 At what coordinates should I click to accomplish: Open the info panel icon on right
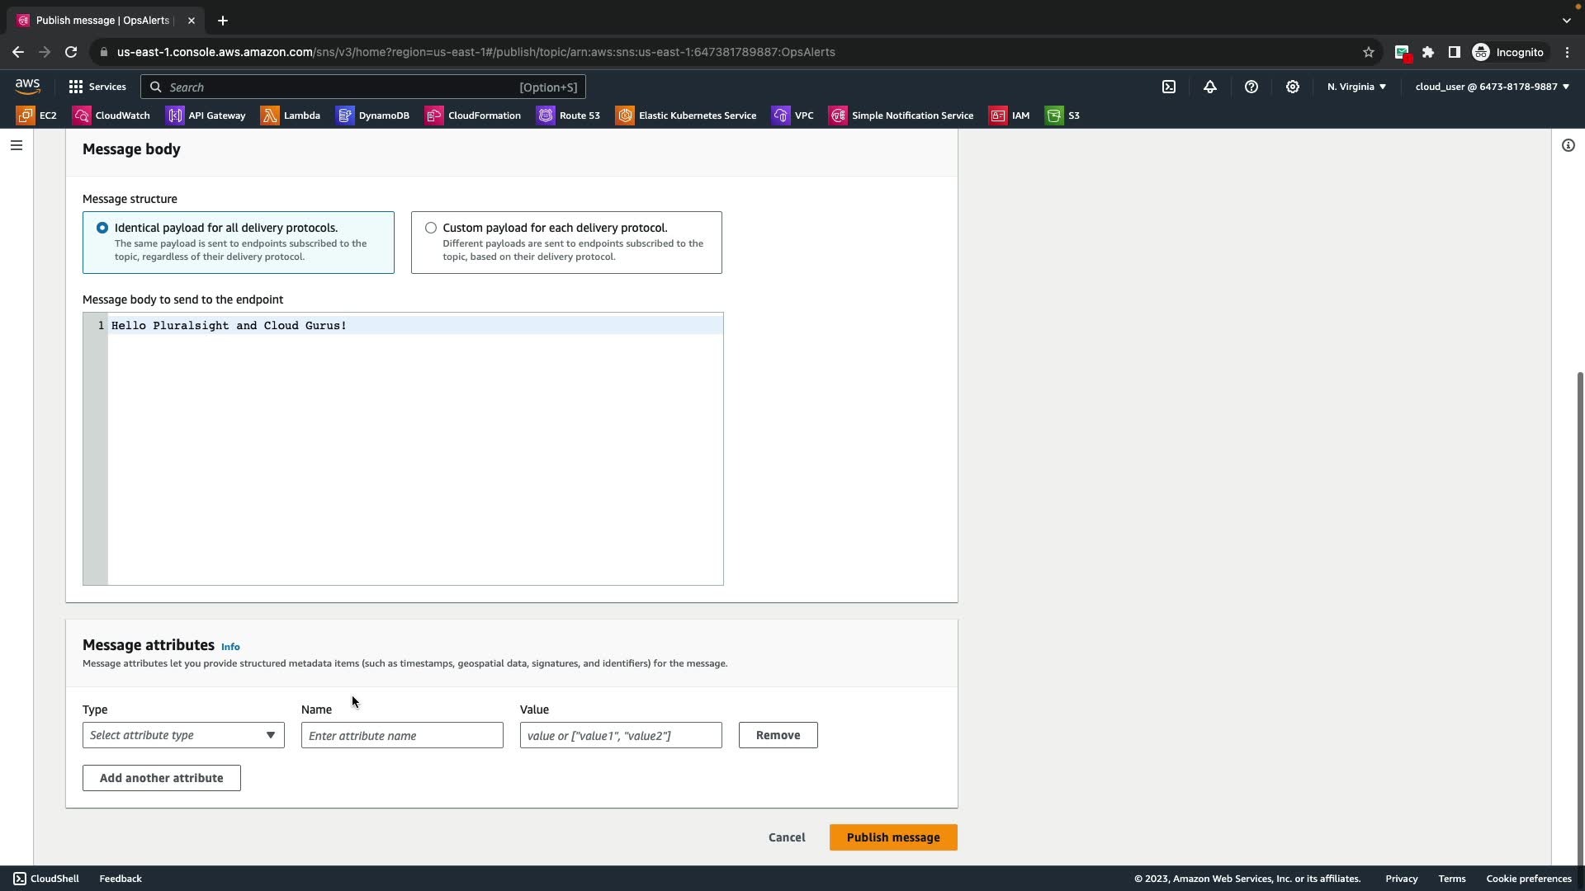pyautogui.click(x=1568, y=145)
